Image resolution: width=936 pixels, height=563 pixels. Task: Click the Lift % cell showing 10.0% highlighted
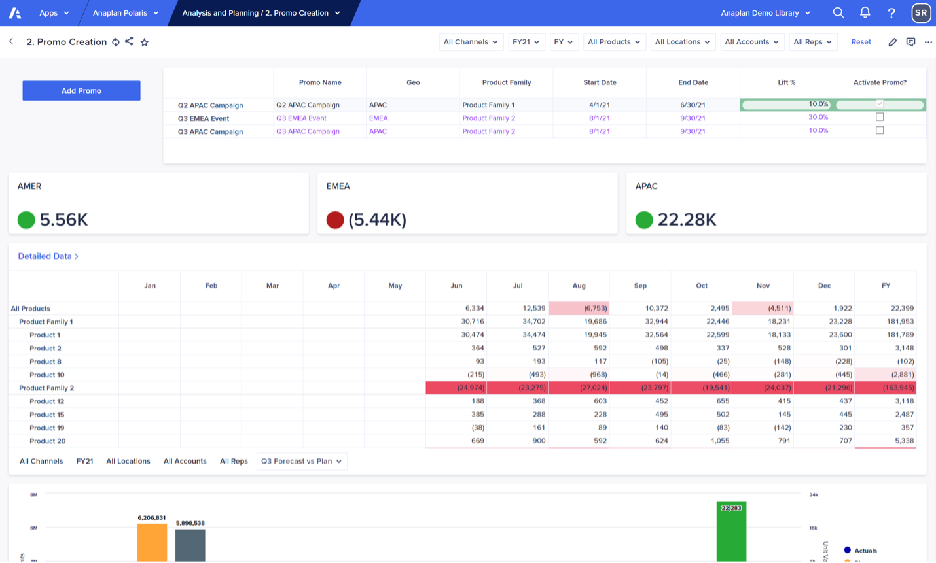[x=786, y=105]
